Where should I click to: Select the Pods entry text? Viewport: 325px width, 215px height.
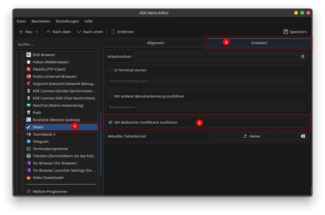[37, 112]
